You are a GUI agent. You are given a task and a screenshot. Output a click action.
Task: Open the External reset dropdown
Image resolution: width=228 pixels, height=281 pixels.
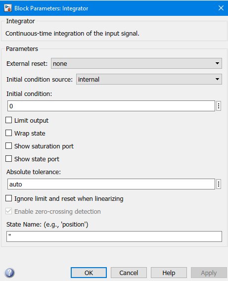[x=137, y=63]
